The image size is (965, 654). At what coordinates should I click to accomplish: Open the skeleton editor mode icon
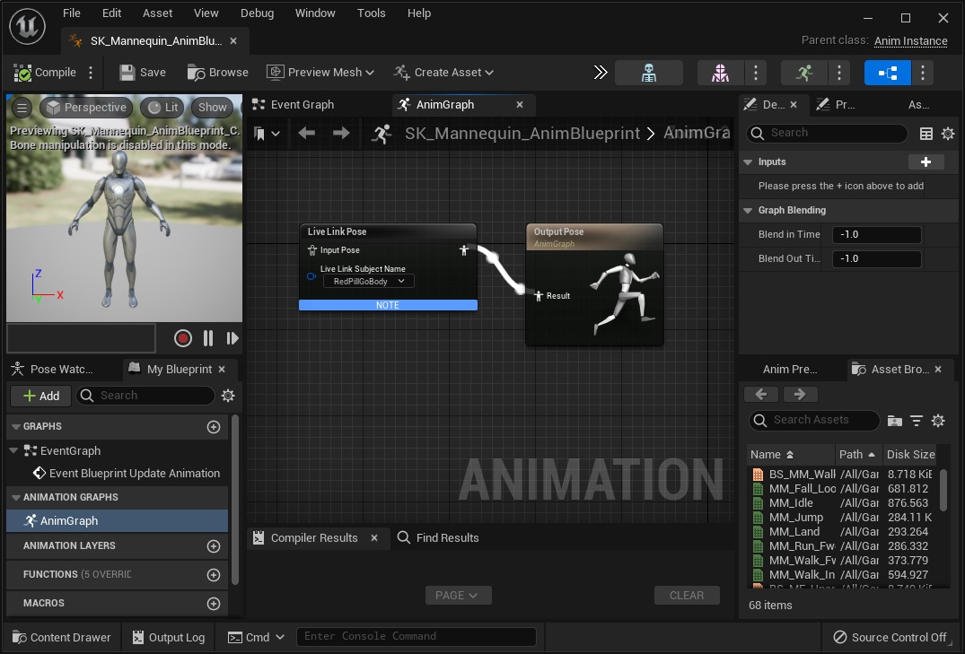[649, 74]
